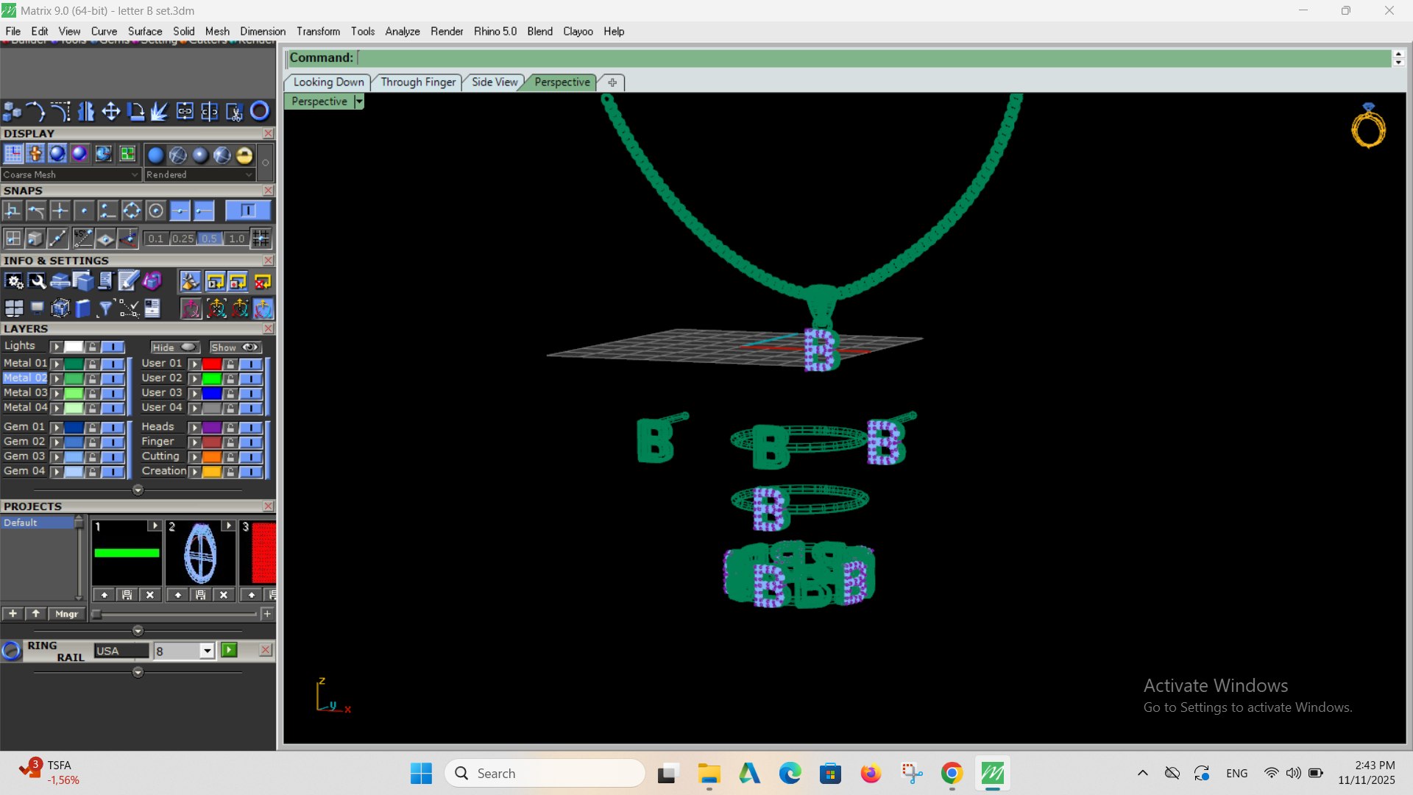The height and width of the screenshot is (795, 1413).
Task: Open the gears options icon in Info & Settings
Action: 14,281
